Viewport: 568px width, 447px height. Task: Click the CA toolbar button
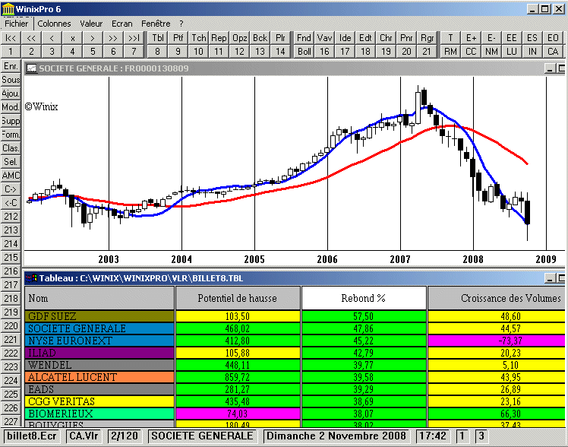pos(553,52)
